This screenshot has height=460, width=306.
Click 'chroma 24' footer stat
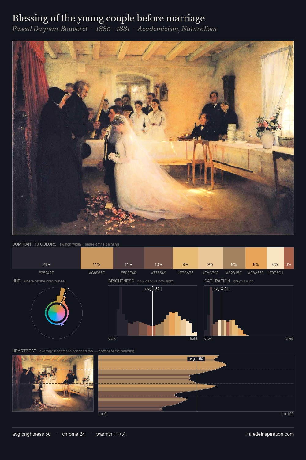[73, 434]
